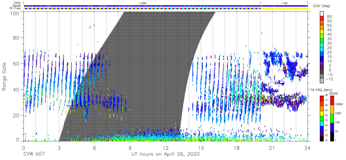Click the '-150' CPID value
The image size is (346, 160).
[284, 3]
